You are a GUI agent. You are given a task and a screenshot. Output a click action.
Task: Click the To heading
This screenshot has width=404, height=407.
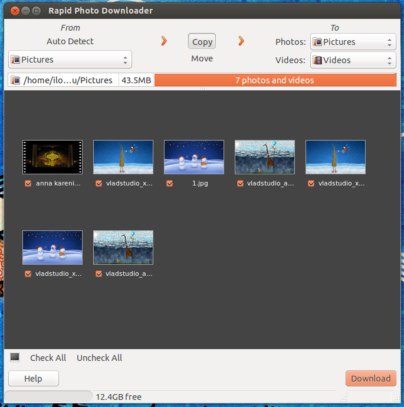click(334, 28)
